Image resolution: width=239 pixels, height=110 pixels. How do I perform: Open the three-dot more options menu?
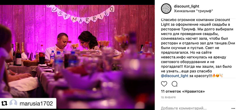233,108
